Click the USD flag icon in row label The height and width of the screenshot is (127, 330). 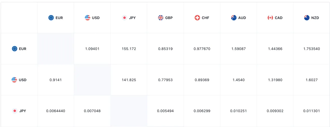[14, 80]
